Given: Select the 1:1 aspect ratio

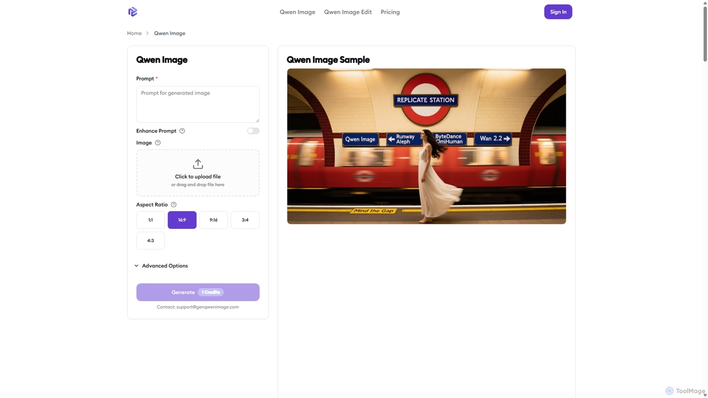Looking at the screenshot, I should (x=150, y=220).
